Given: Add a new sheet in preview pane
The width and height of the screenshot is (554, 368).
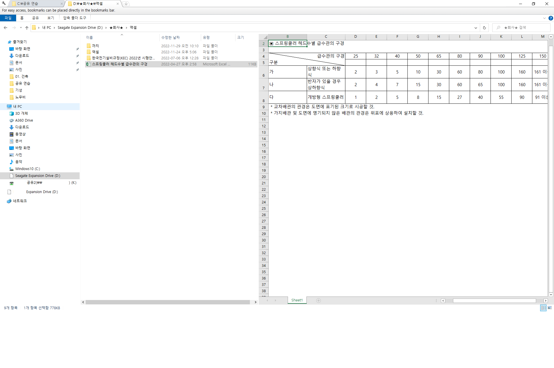Looking at the screenshot, I should click(319, 300).
